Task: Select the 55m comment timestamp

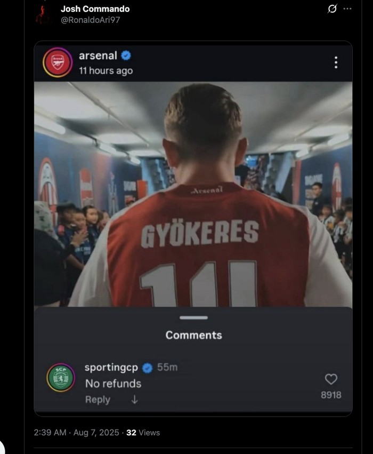Action: [x=166, y=367]
